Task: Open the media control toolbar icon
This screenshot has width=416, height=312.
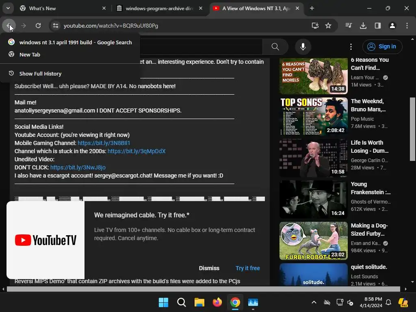Action: (349, 26)
